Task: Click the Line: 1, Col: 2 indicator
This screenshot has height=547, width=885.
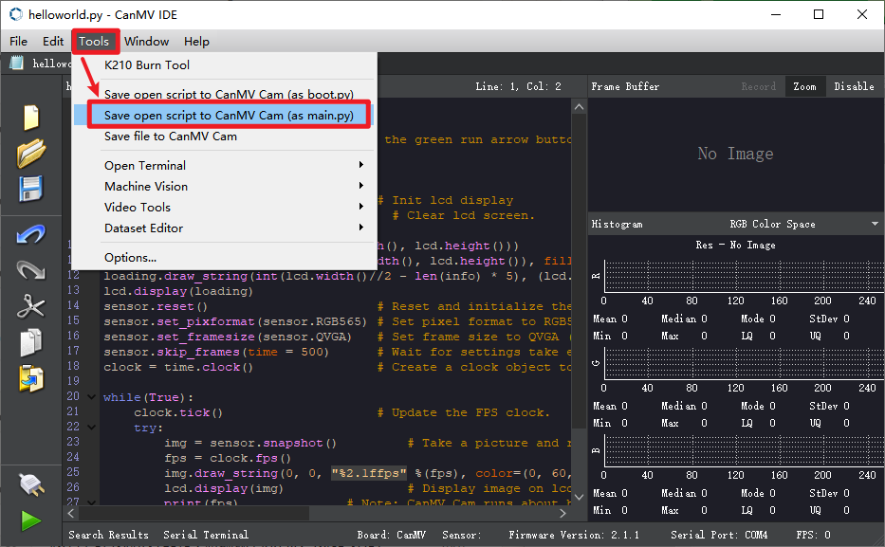Action: click(x=518, y=86)
